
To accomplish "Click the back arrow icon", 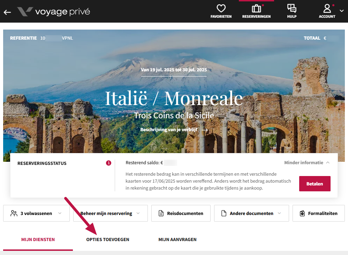I will point(7,12).
